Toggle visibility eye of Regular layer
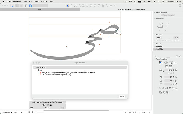Screen dimensions: 183x114 click(x=155, y=47)
